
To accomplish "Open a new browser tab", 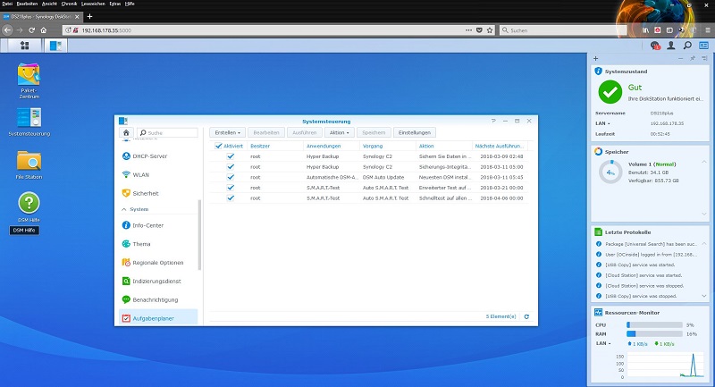I will [90, 16].
